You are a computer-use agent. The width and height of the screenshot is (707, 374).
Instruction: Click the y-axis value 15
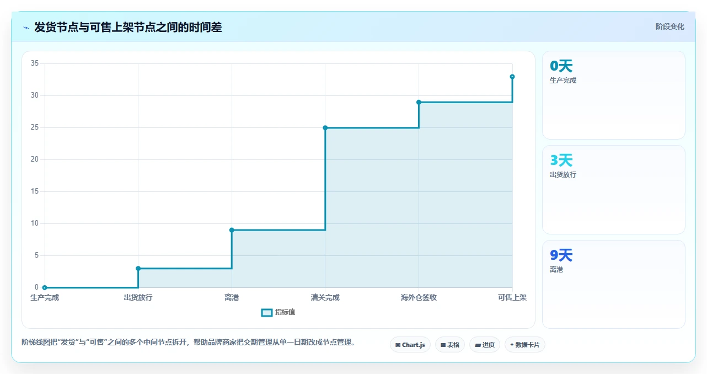coord(35,191)
